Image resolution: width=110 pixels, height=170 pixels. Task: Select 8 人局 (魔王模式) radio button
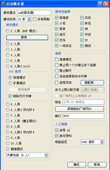tap(8, 121)
